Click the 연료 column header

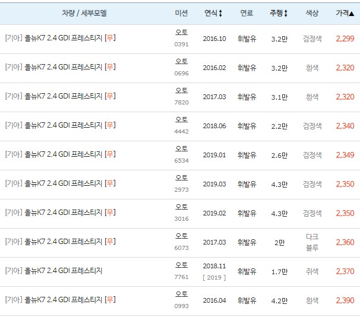pyautogui.click(x=247, y=13)
